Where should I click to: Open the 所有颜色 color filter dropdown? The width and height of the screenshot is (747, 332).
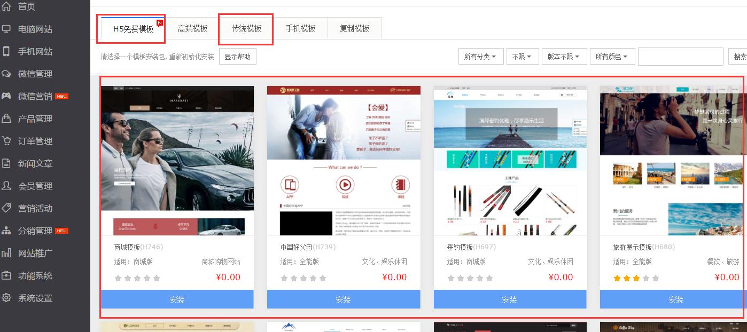[612, 56]
